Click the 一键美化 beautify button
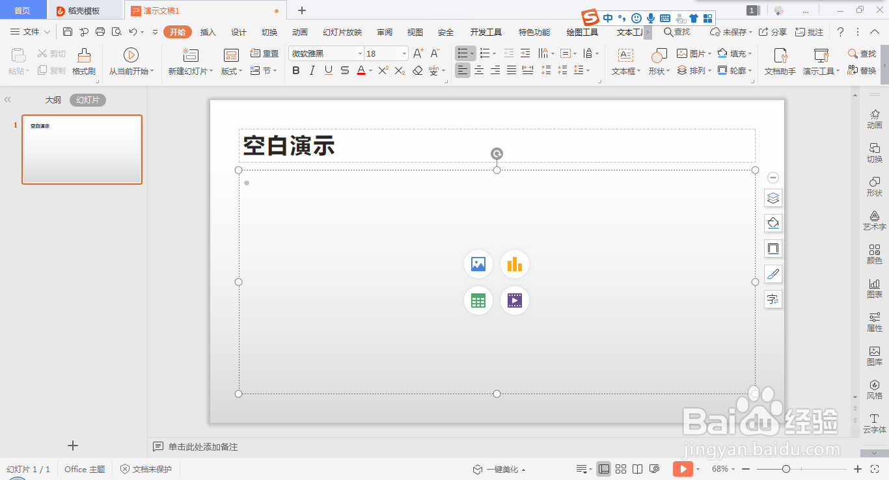This screenshot has width=889, height=480. point(499,468)
